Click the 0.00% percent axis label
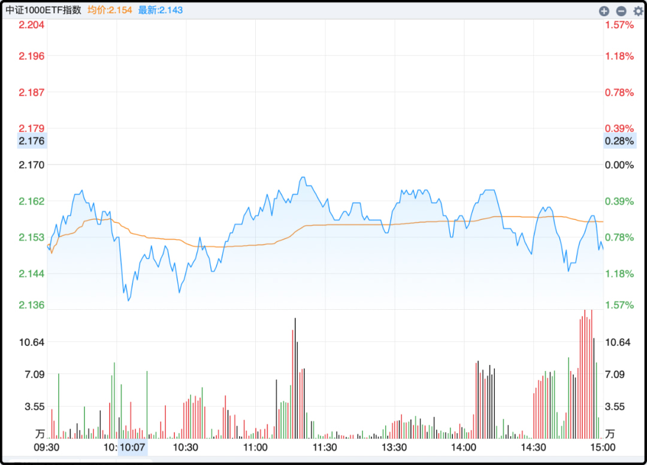 coord(619,165)
